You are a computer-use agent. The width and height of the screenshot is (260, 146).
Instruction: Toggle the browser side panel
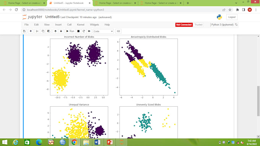(x=244, y=10)
